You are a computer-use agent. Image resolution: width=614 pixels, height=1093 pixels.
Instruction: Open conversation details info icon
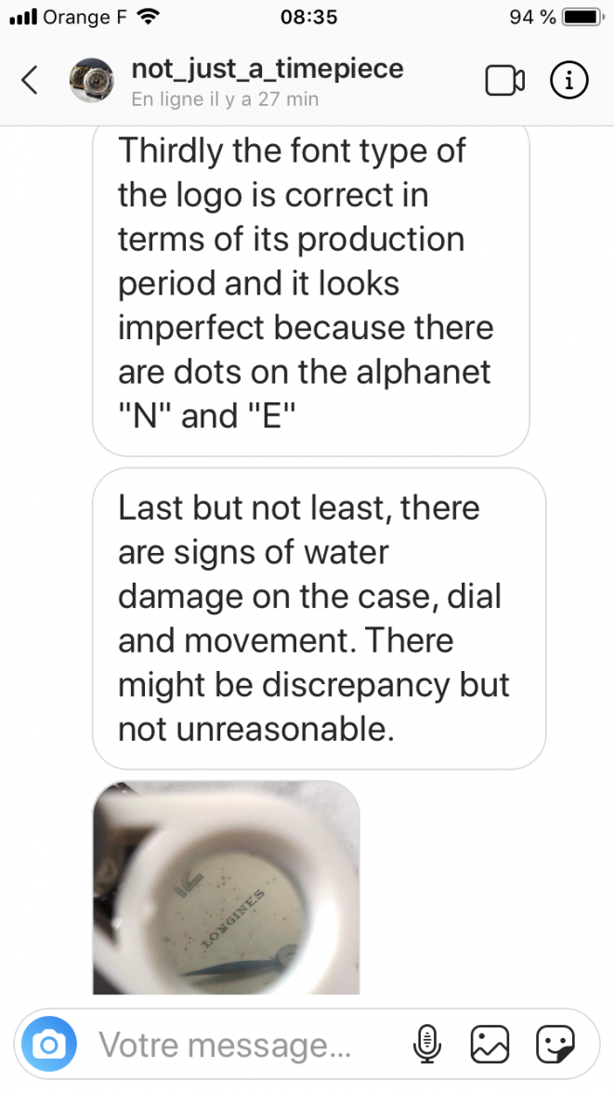tap(569, 81)
